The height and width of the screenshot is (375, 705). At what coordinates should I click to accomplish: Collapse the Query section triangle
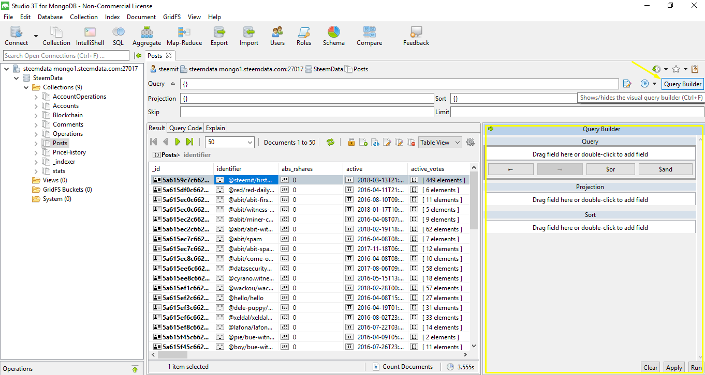[x=173, y=84]
